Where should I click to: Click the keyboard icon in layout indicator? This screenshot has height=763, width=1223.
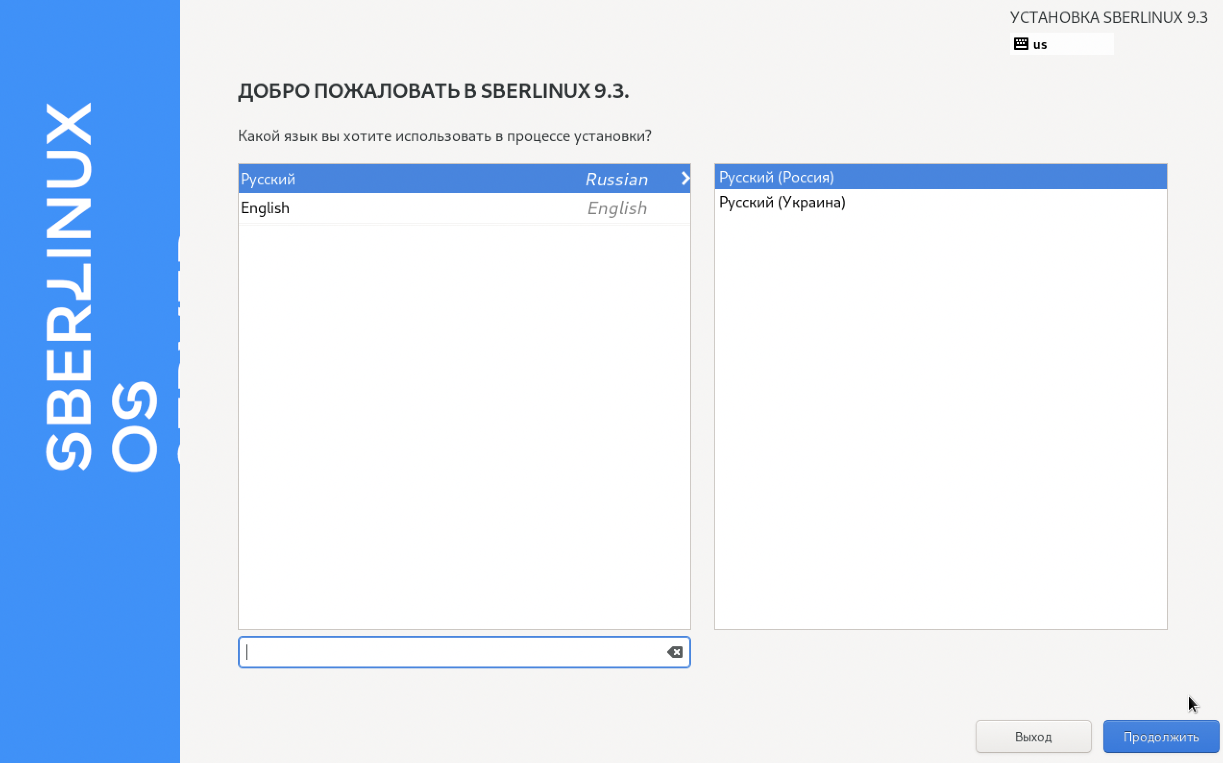[x=1021, y=44]
